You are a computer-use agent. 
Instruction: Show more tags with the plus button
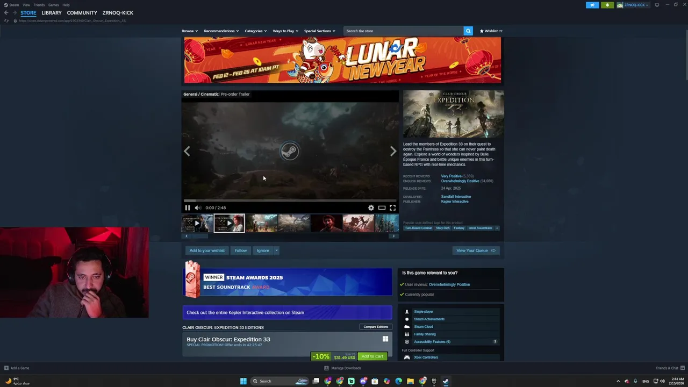tap(497, 228)
